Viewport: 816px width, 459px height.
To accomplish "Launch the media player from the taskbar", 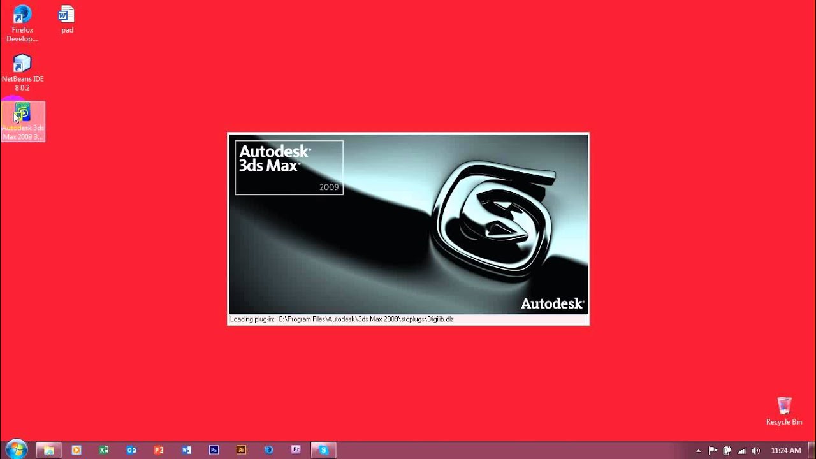I will [76, 450].
